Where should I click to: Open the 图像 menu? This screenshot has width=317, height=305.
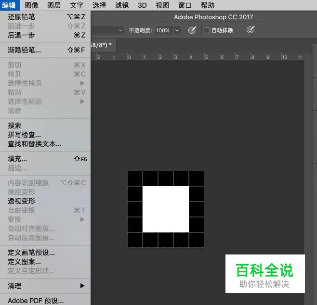click(31, 5)
